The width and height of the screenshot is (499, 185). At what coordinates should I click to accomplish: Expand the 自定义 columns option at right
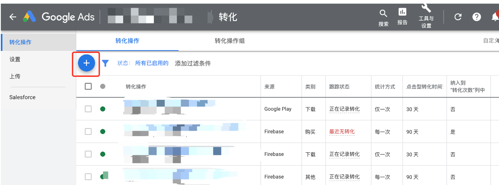(x=490, y=41)
